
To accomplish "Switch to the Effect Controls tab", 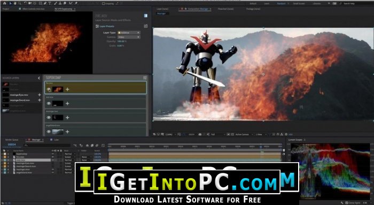I will [33, 9].
